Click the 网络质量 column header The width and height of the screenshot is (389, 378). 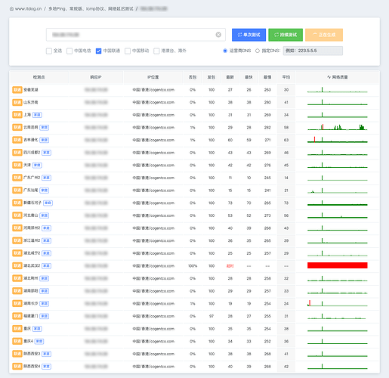pos(338,77)
